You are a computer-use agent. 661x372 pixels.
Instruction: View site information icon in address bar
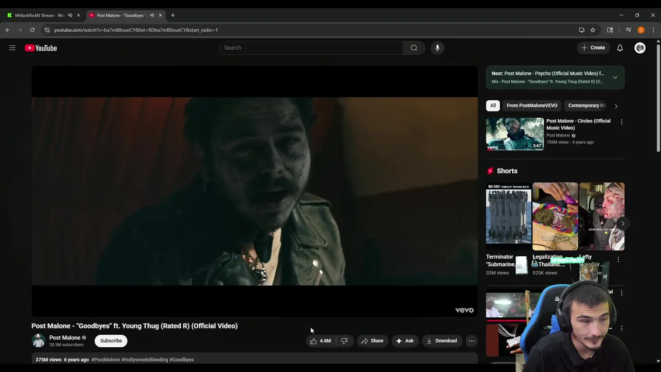47,30
